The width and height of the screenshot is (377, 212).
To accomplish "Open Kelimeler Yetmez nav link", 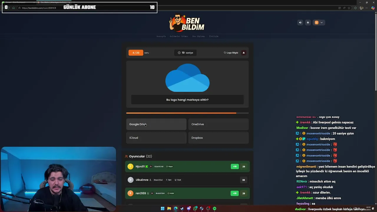I will [x=179, y=36].
